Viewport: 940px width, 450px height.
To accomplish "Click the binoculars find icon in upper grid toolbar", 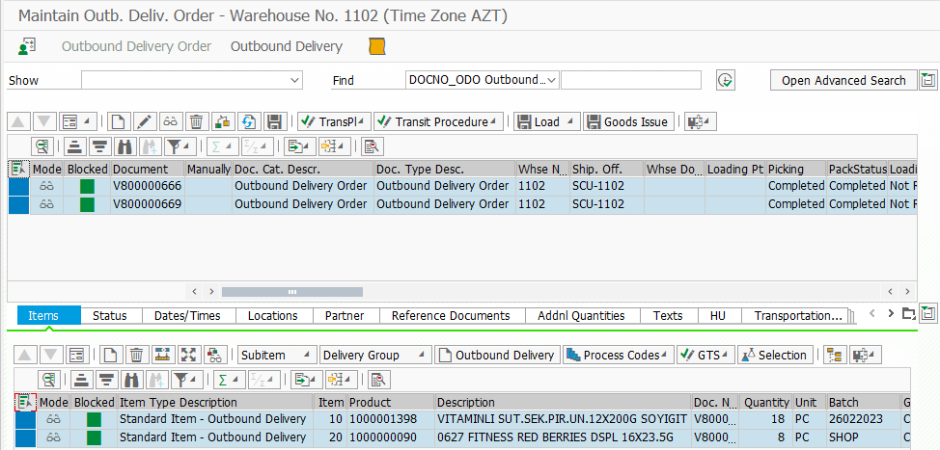I will (x=124, y=146).
